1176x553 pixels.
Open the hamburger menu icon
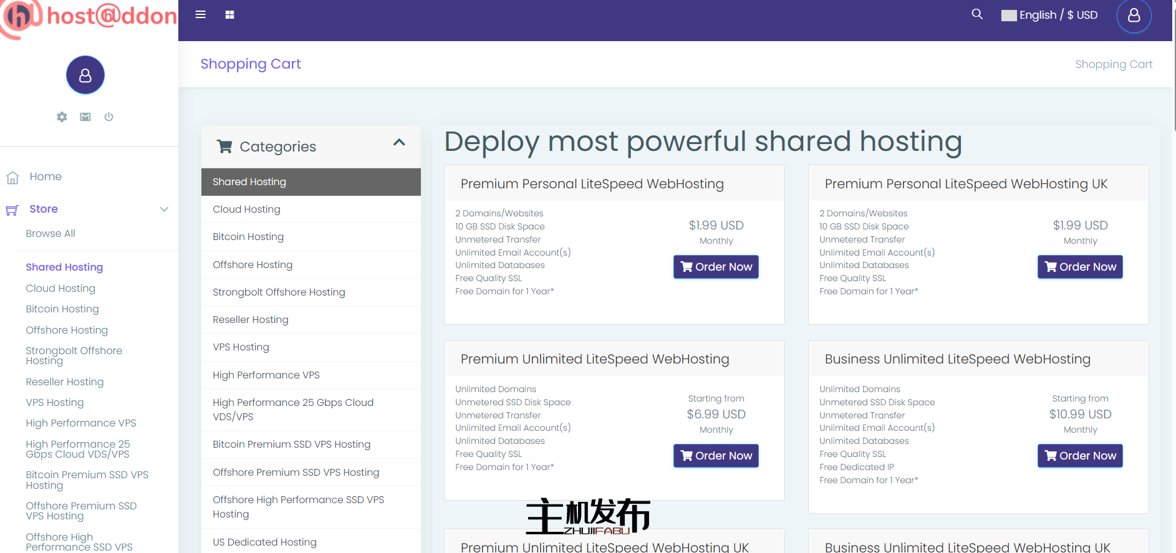(x=200, y=14)
